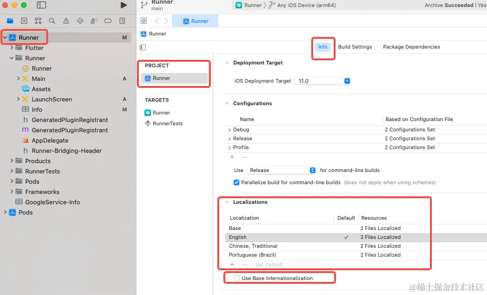Remove the selected localization with minus
The image size is (487, 295).
pyautogui.click(x=245, y=265)
